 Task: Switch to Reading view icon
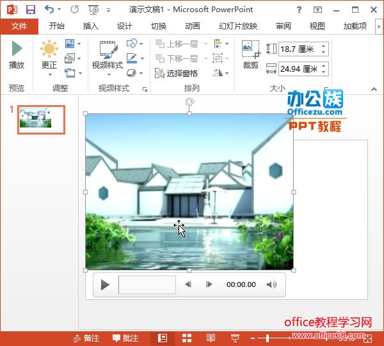tap(211, 338)
